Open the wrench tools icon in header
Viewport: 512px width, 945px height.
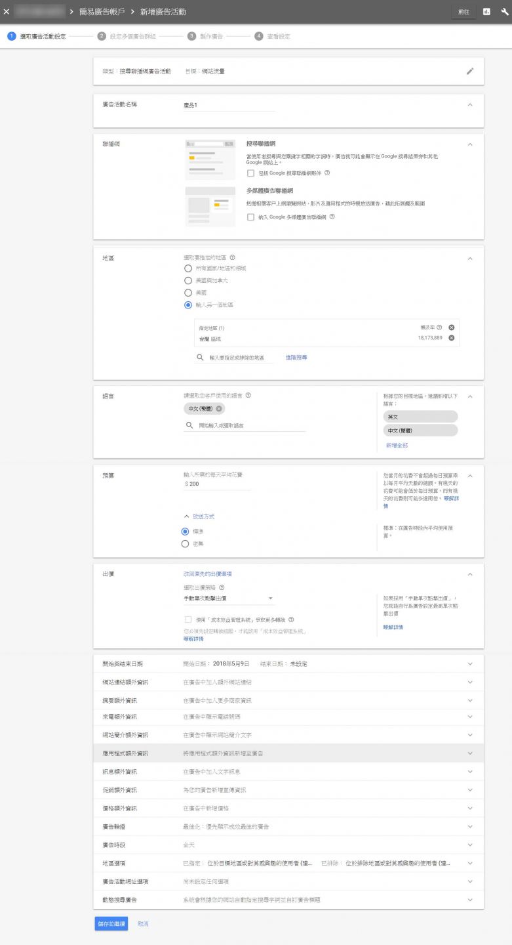click(x=505, y=12)
